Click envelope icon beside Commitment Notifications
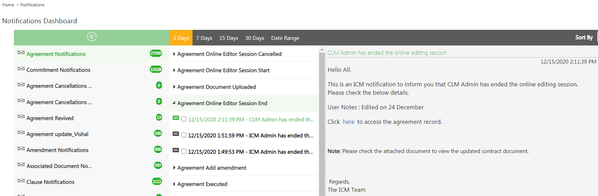 (x=21, y=69)
